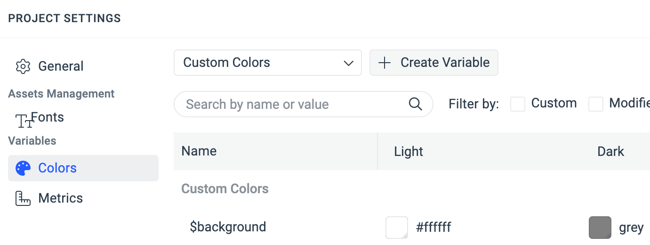Click the dropdown chevron arrow
The height and width of the screenshot is (245, 650).
pos(348,63)
